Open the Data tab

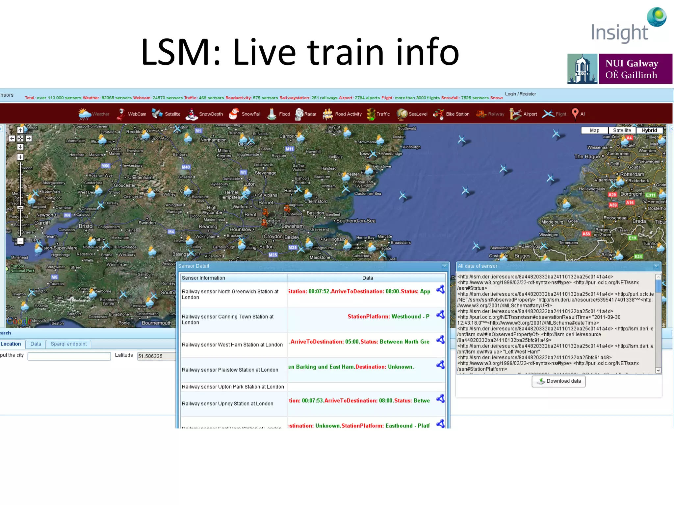(36, 344)
